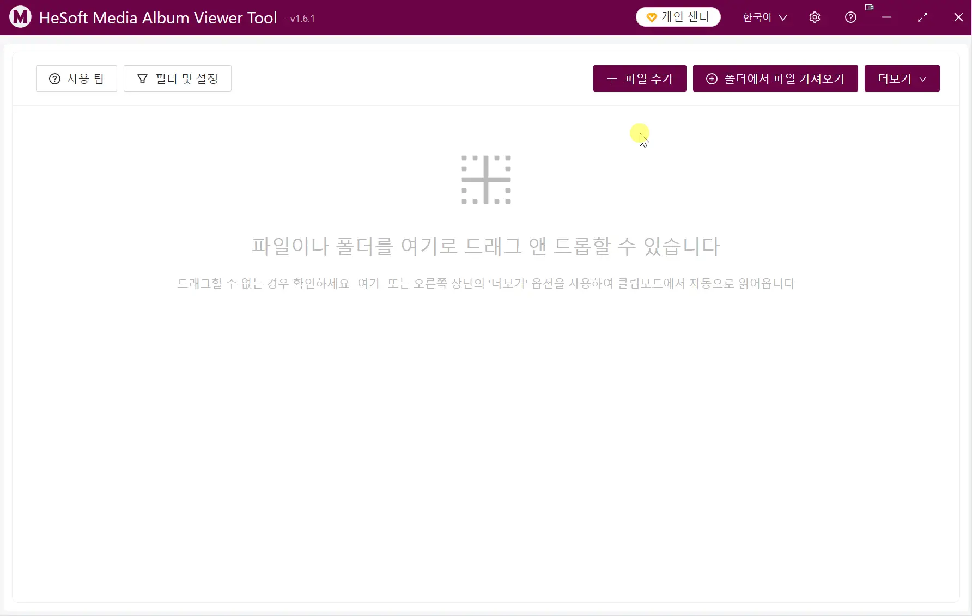
Task: Expand the 더보기 dropdown menu
Action: coord(902,78)
